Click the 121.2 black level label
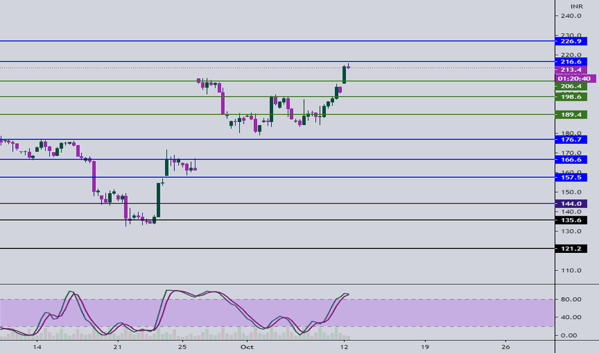 coord(571,249)
